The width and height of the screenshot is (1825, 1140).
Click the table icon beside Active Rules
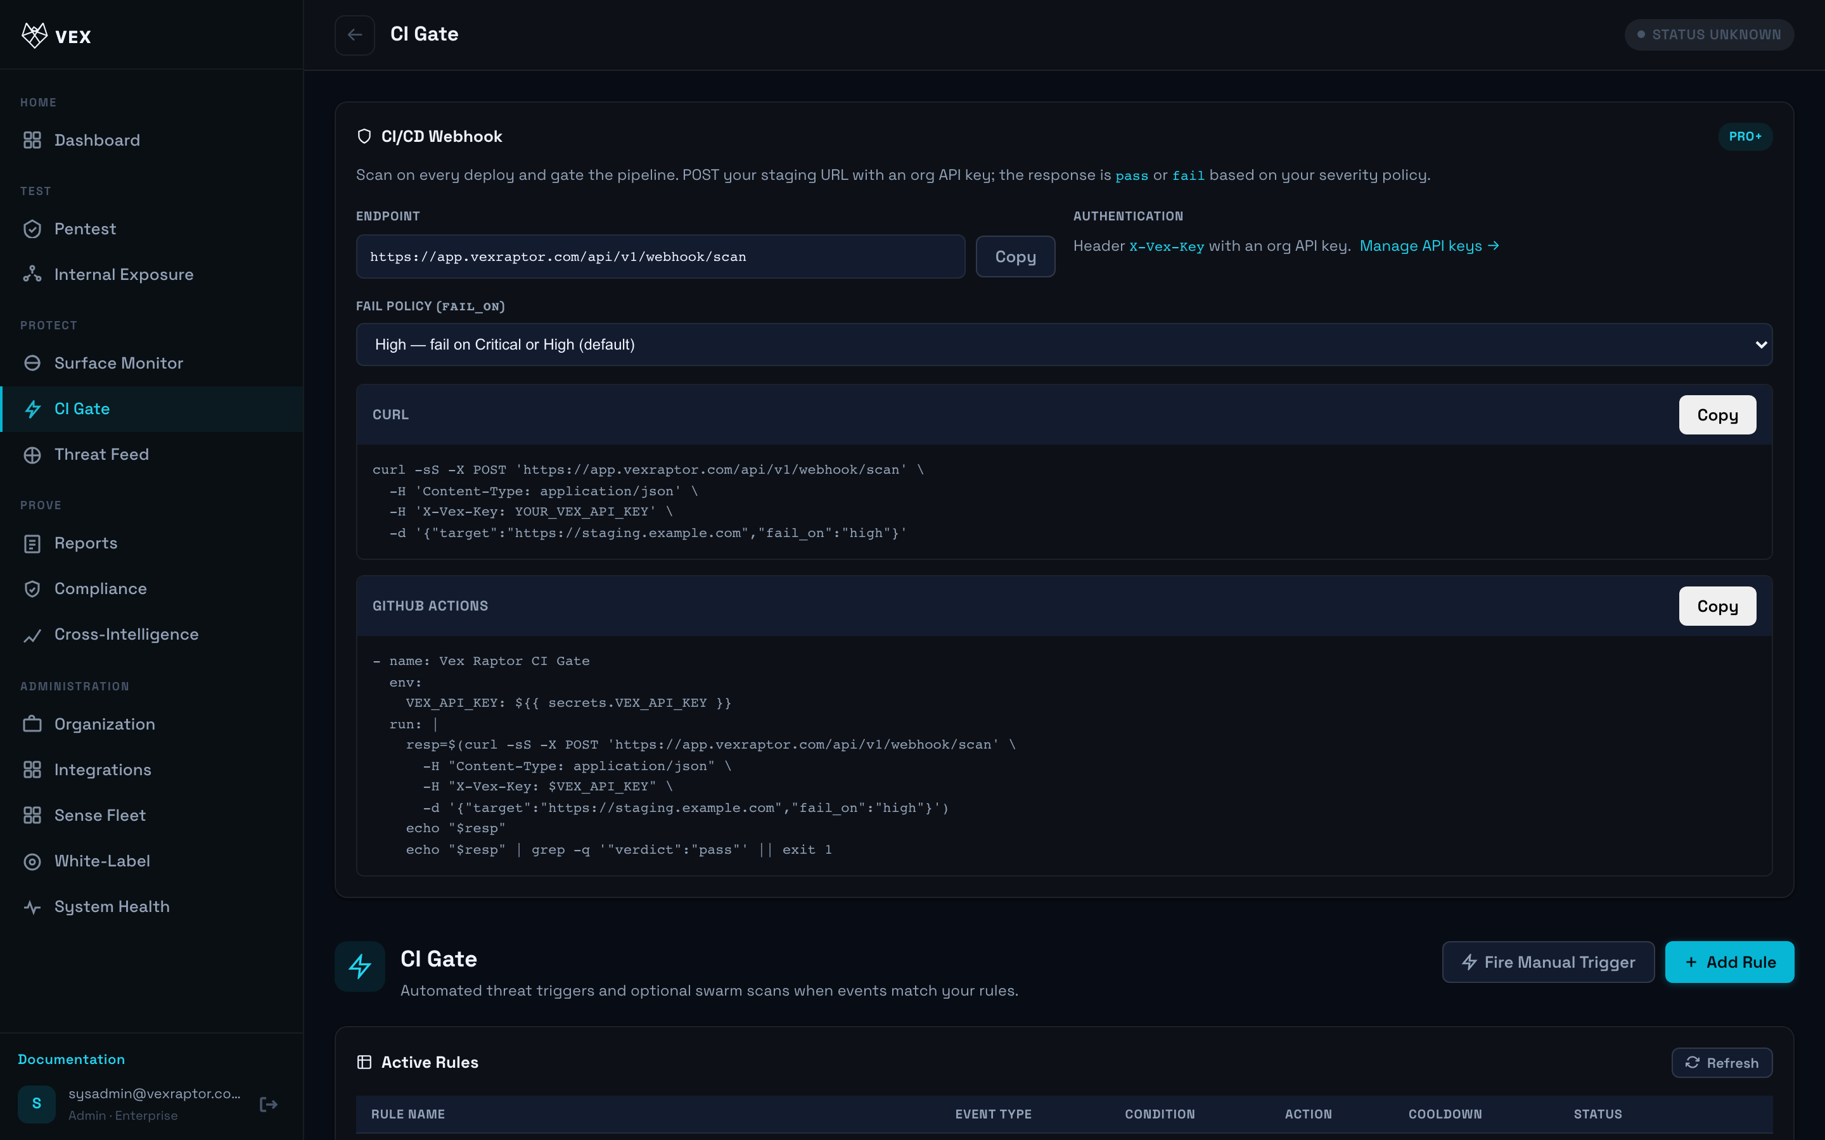(x=364, y=1062)
